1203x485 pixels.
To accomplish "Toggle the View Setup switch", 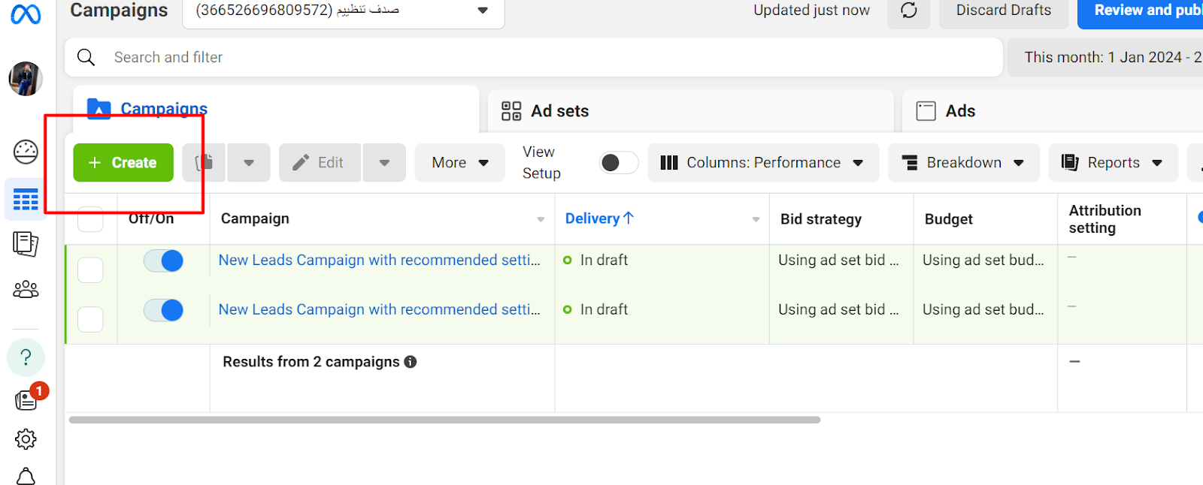I will (618, 163).
